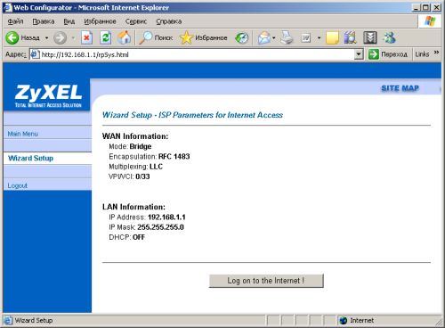This screenshot has height=328, width=445.
Task: Open the SITE MAP link
Action: point(400,88)
